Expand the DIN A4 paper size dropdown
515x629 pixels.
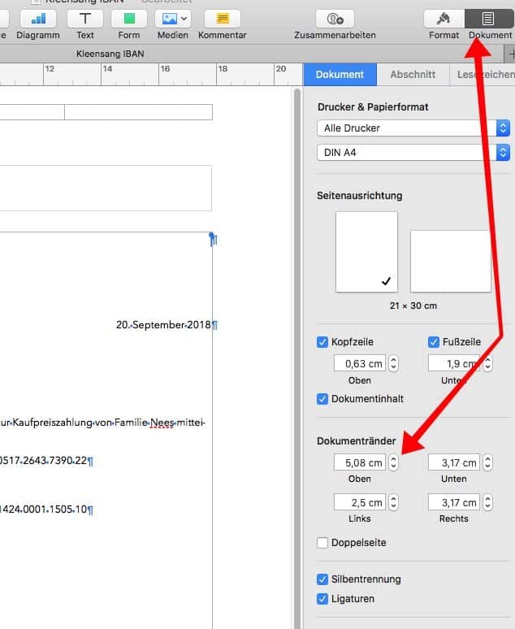(x=413, y=153)
